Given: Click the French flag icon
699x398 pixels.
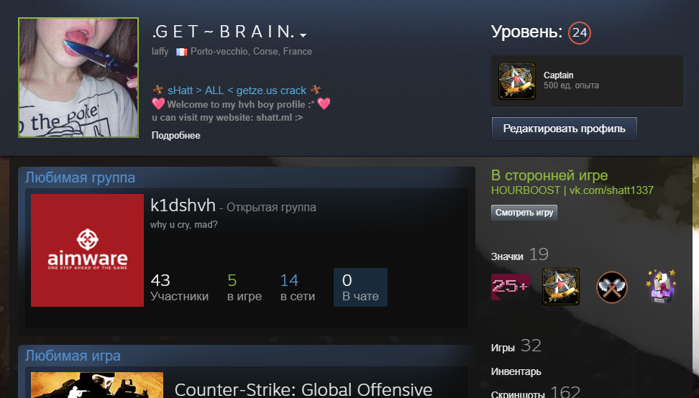Looking at the screenshot, I should point(181,52).
